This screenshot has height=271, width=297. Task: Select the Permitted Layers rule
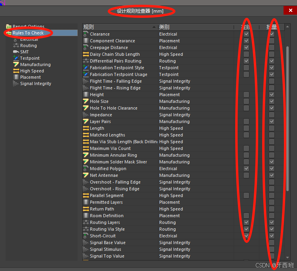[183, 202]
